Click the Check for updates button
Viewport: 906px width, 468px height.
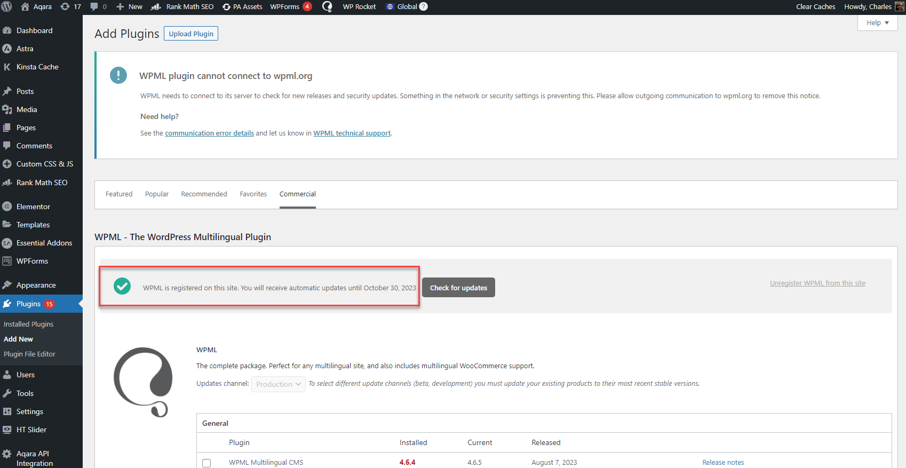click(x=458, y=288)
